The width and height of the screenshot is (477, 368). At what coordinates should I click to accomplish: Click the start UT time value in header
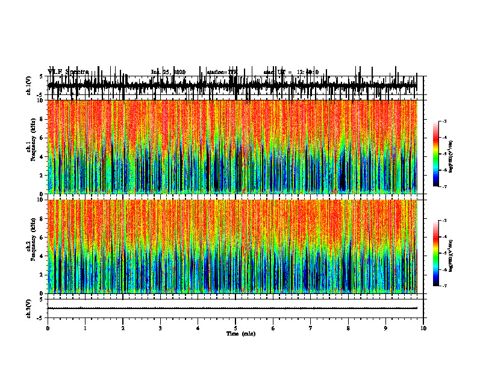pos(308,72)
